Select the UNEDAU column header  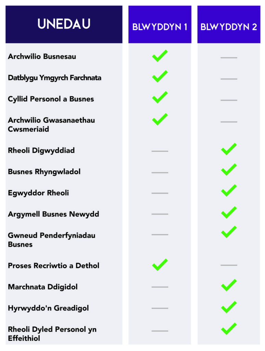tap(64, 24)
